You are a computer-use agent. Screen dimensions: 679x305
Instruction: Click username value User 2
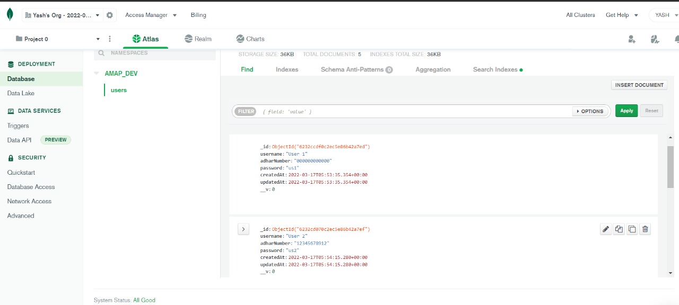[296, 236]
